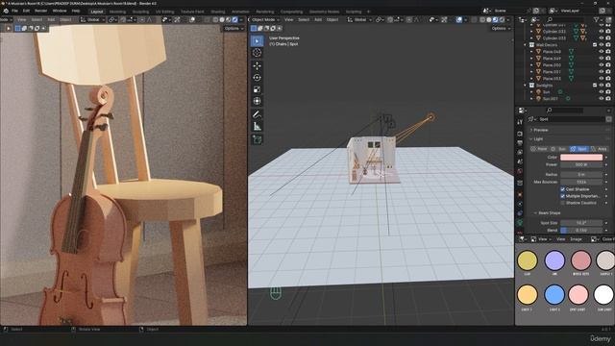Select the Rotate tool
Screen dimensions: 615x346
[257, 77]
